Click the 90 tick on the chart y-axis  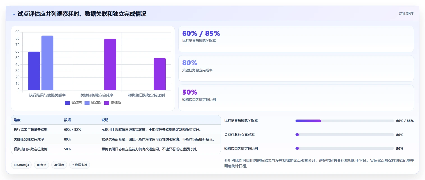point(17,32)
